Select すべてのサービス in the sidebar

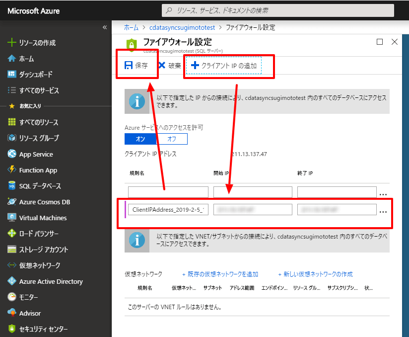(x=39, y=90)
